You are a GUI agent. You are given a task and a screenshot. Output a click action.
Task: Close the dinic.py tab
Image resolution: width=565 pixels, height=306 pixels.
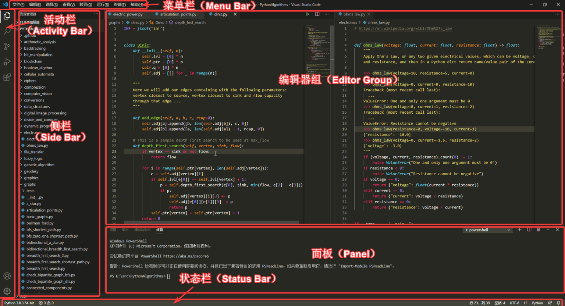(235, 14)
